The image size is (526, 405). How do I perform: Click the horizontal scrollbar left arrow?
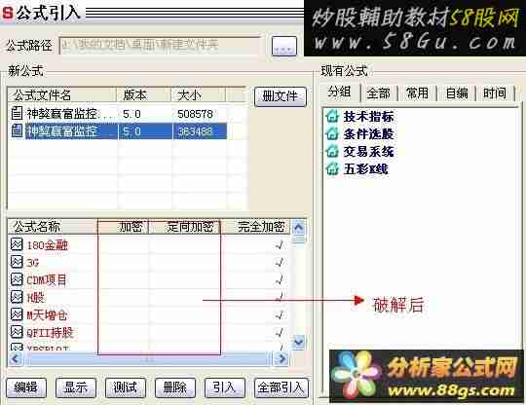[15, 359]
